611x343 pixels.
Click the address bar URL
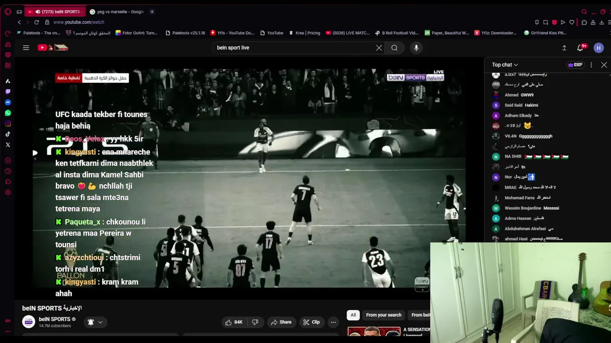[x=79, y=22]
